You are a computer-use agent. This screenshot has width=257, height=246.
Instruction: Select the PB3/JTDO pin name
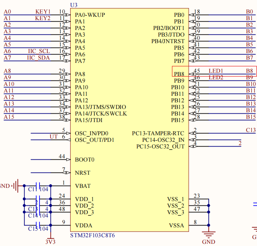coord(171,35)
